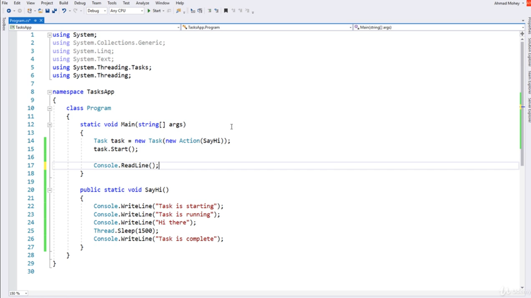Click the Console.ReadLine(); code line
531x298 pixels.
(126, 166)
